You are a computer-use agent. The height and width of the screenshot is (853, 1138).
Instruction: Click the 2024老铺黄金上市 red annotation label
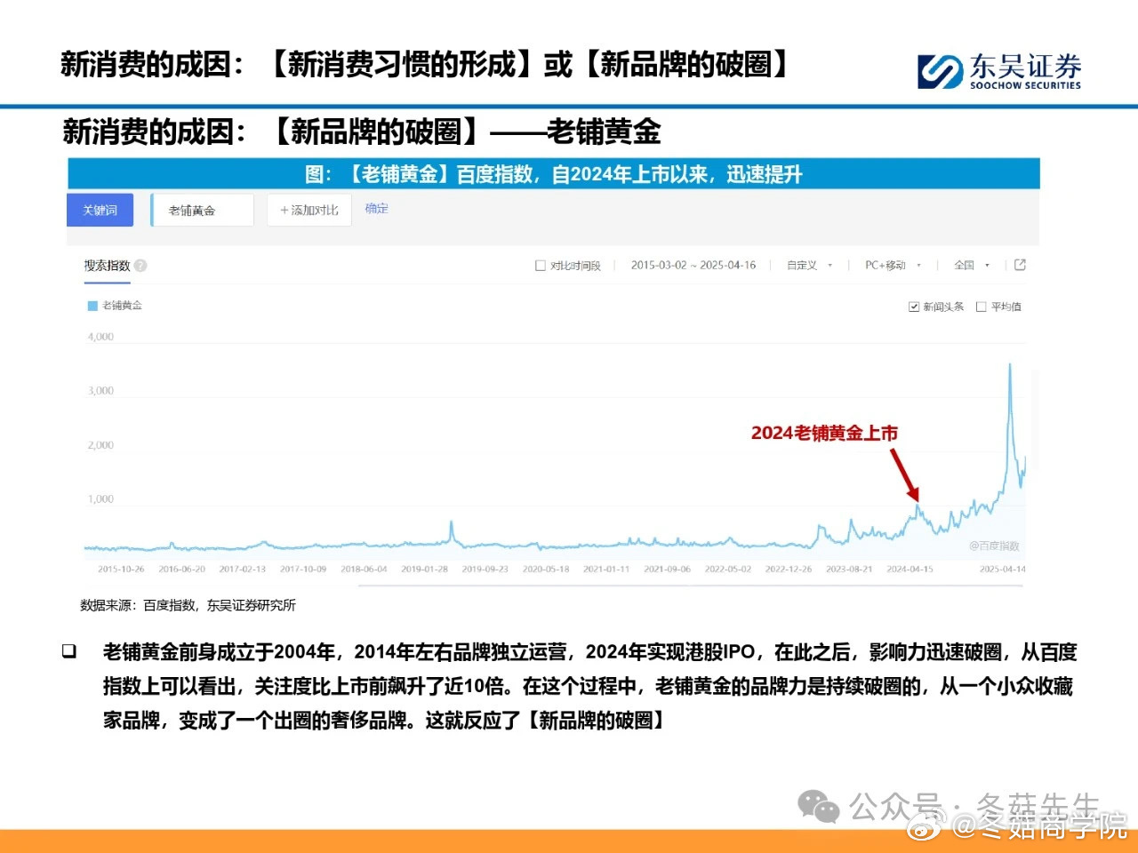coord(824,433)
